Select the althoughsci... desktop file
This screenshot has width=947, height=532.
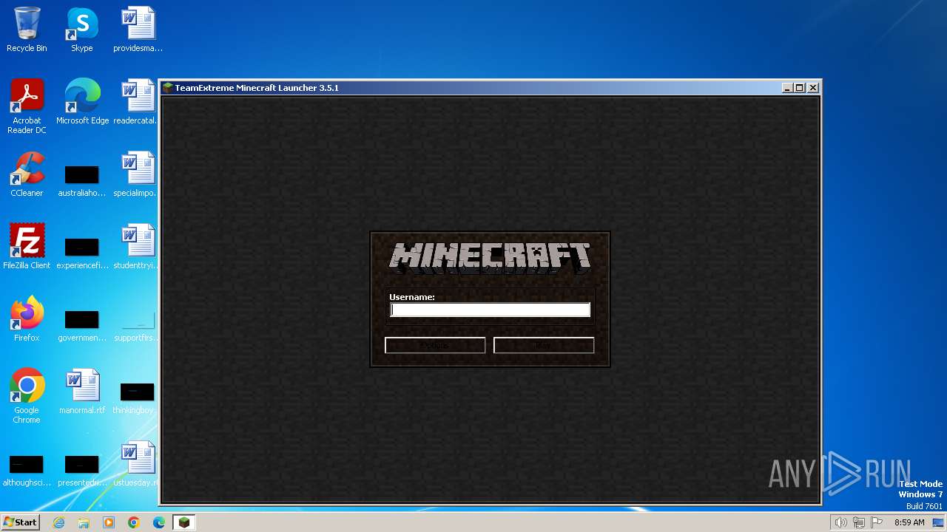tap(27, 471)
